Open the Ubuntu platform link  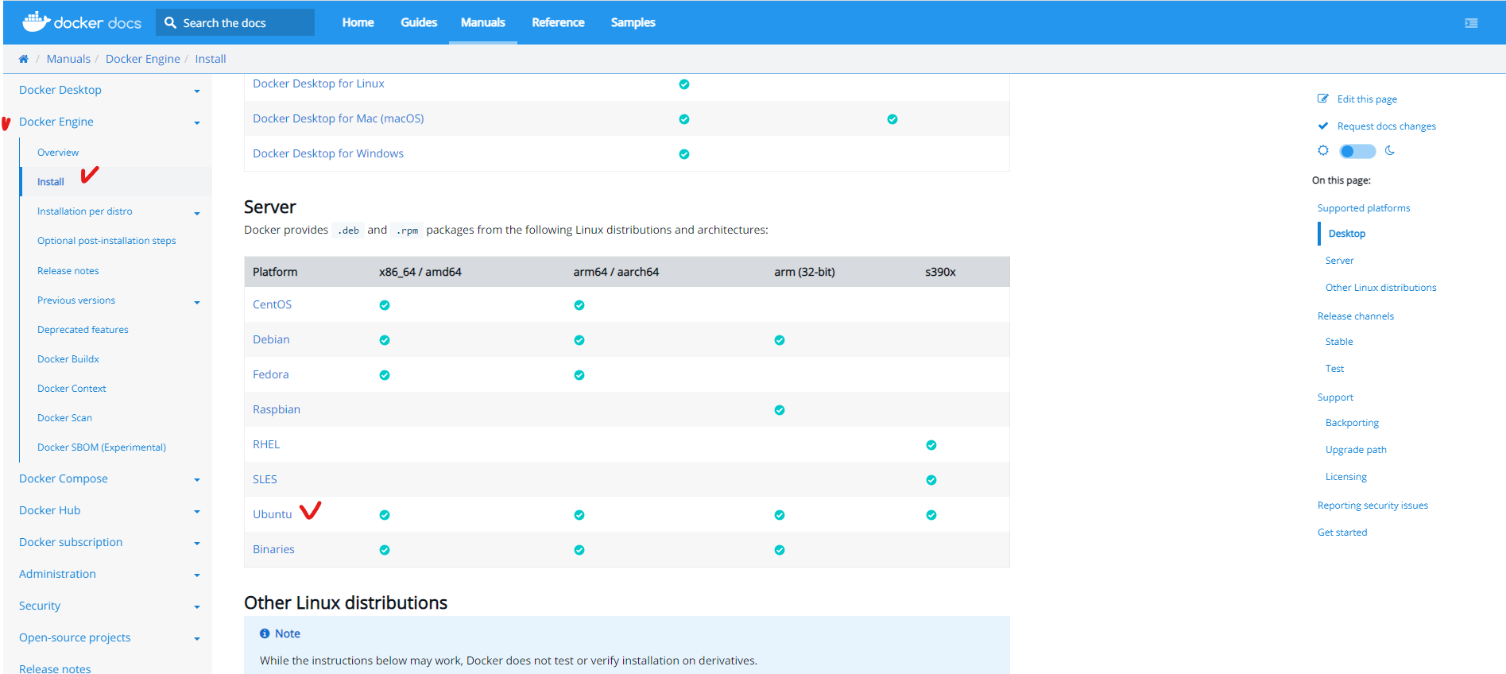click(x=273, y=514)
